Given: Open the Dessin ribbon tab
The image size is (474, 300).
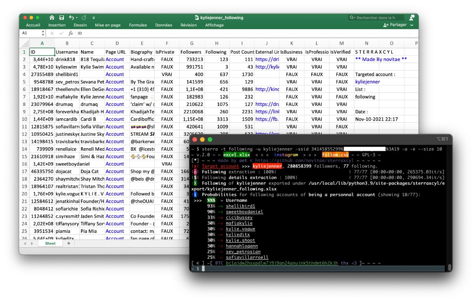Looking at the screenshot, I should pos(80,25).
